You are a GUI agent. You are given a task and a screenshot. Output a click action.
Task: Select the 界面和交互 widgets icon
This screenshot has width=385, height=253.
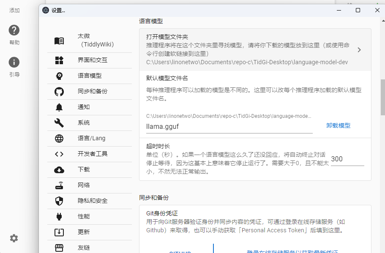(x=59, y=60)
